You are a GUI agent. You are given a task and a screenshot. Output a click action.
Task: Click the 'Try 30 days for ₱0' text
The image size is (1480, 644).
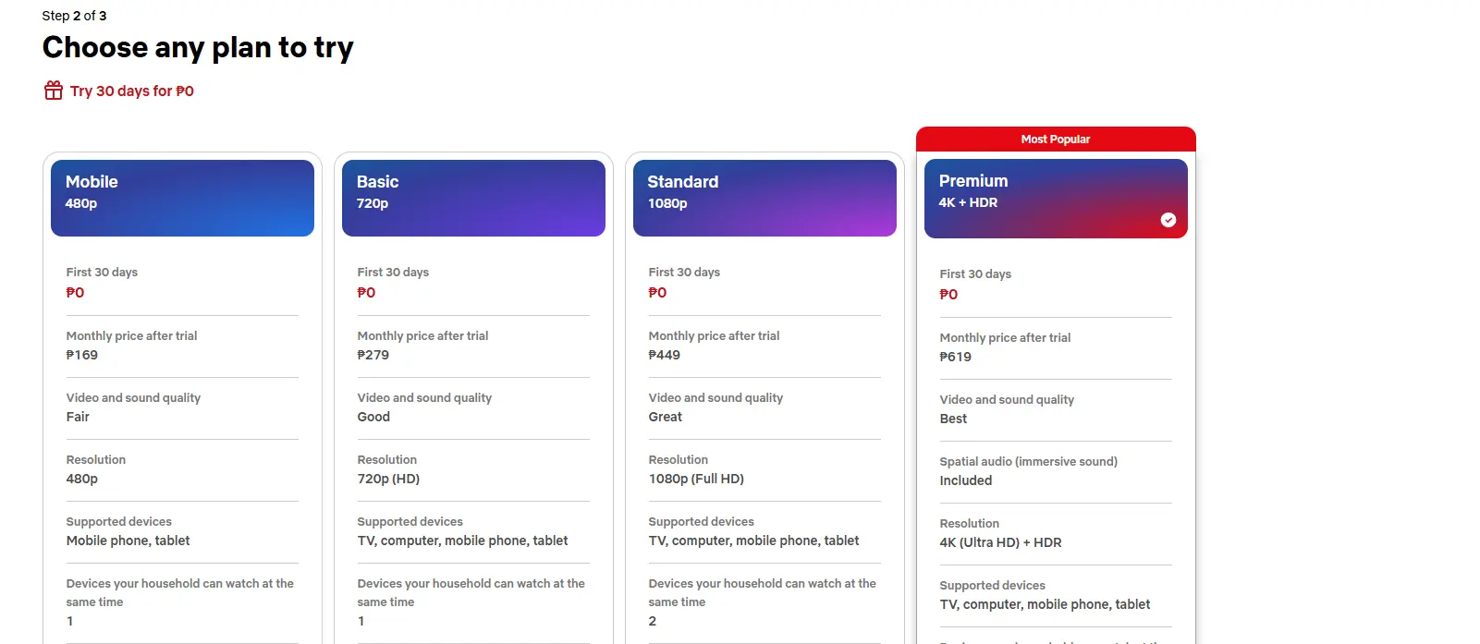pyautogui.click(x=132, y=91)
